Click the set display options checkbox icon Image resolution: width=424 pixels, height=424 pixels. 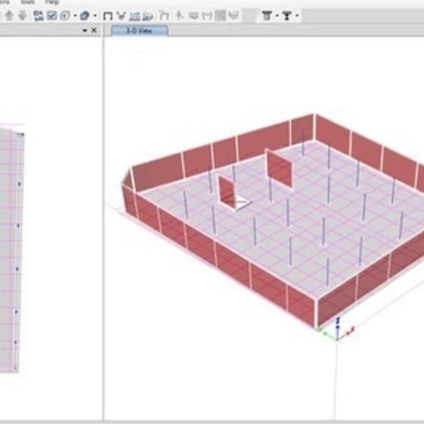(51, 16)
